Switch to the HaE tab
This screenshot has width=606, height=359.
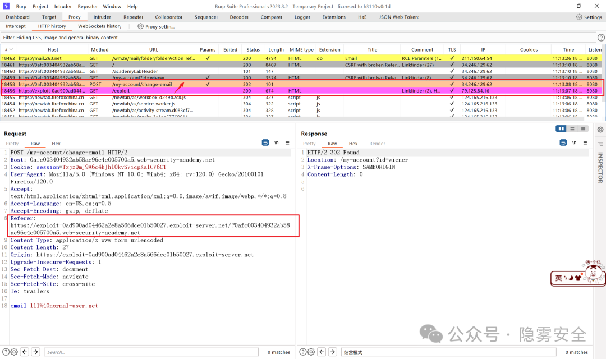(x=362, y=17)
